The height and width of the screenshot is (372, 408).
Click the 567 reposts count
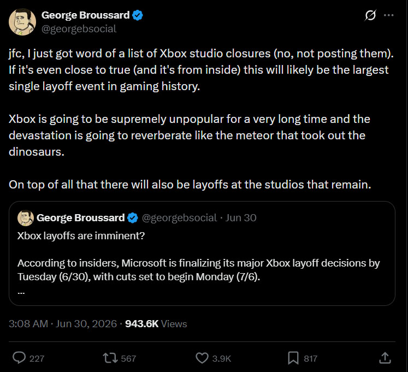click(128, 358)
